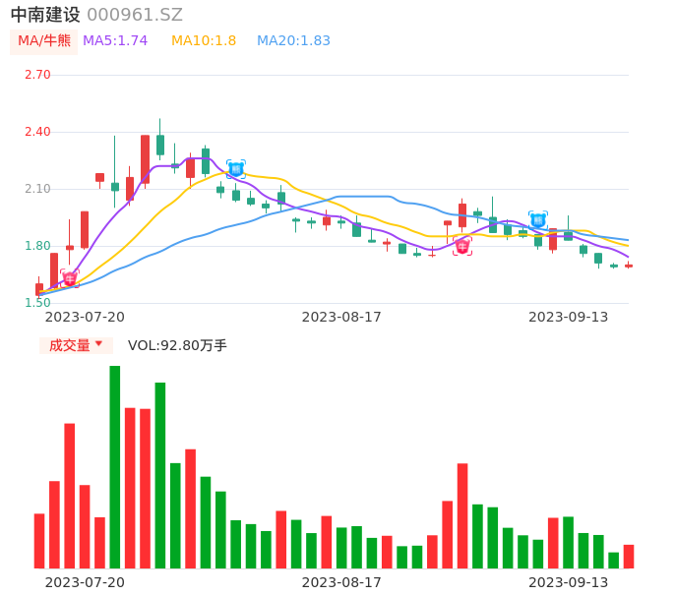Click the 2023-09-13 date under volume chart

tap(569, 582)
